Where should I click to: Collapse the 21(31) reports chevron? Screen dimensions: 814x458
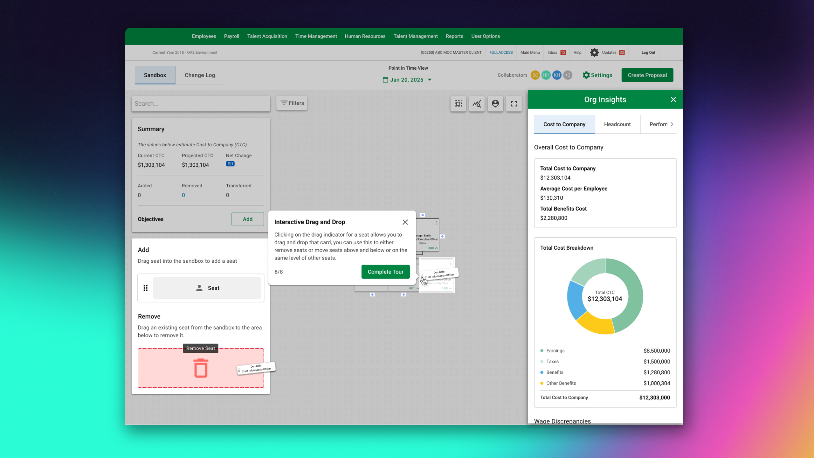point(417,288)
